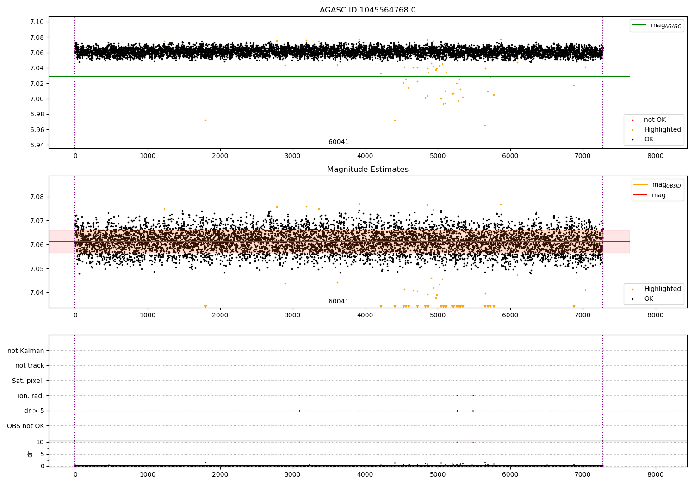This screenshot has height=485, width=694.
Task: Click the 'dr > 5' axis label
Action: click(34, 411)
